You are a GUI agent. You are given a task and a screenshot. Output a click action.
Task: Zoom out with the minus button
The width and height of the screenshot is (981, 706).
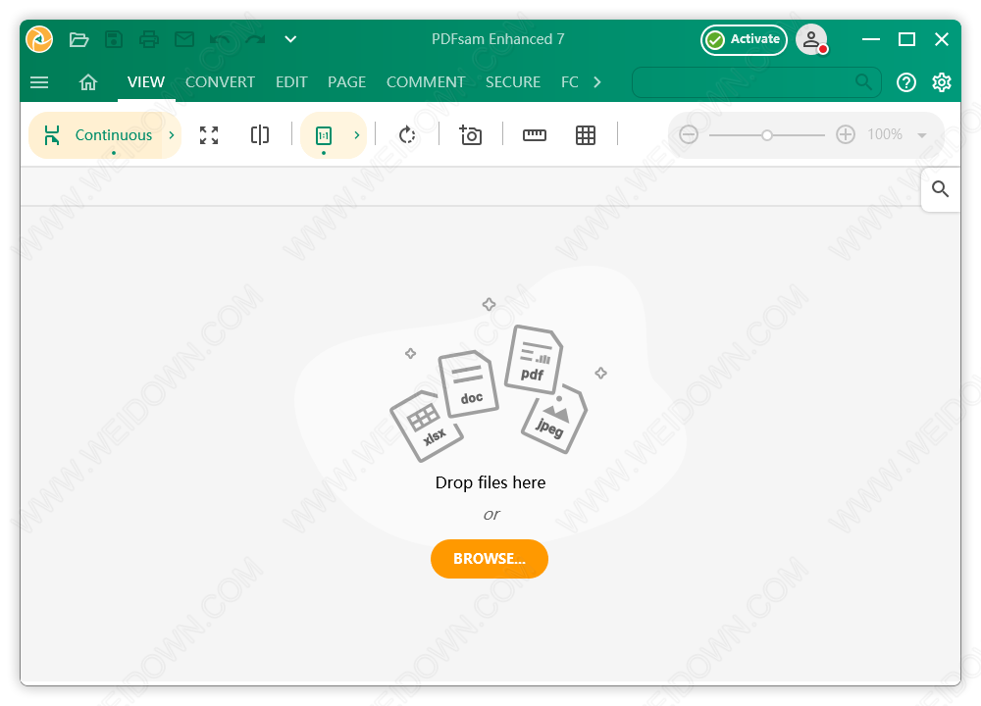(689, 134)
